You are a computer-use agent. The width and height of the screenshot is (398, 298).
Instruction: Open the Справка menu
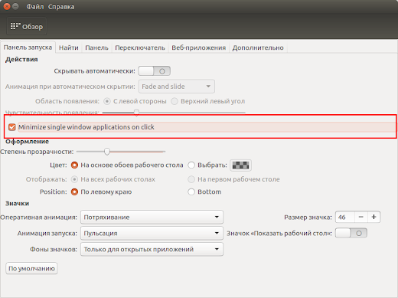(x=61, y=7)
